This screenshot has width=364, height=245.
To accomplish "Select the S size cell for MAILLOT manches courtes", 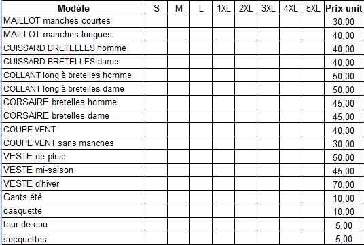I will pyautogui.click(x=156, y=21).
